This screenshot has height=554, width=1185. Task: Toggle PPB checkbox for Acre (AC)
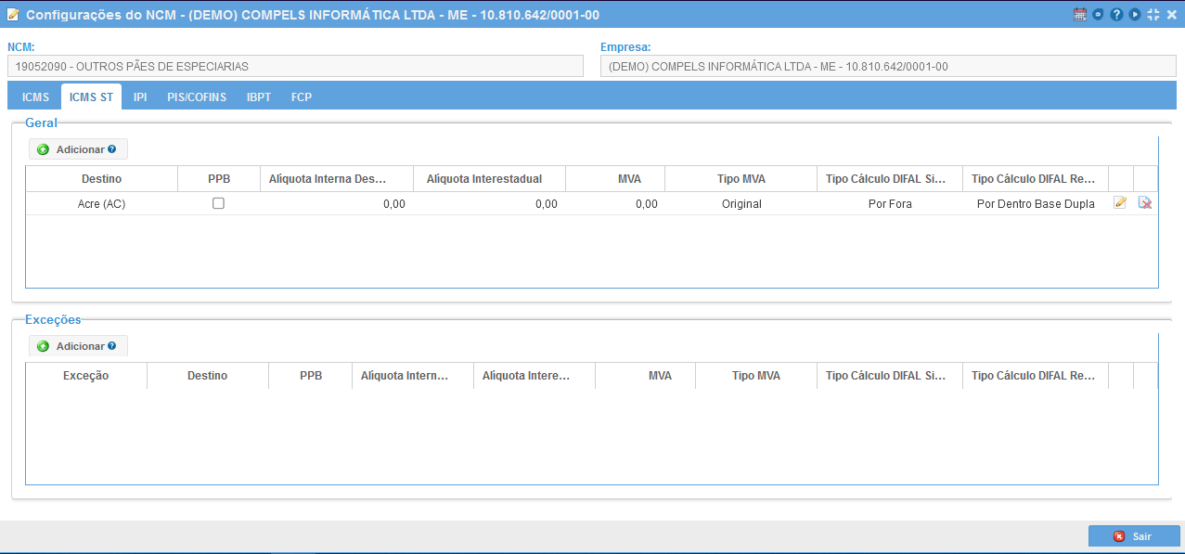[218, 203]
